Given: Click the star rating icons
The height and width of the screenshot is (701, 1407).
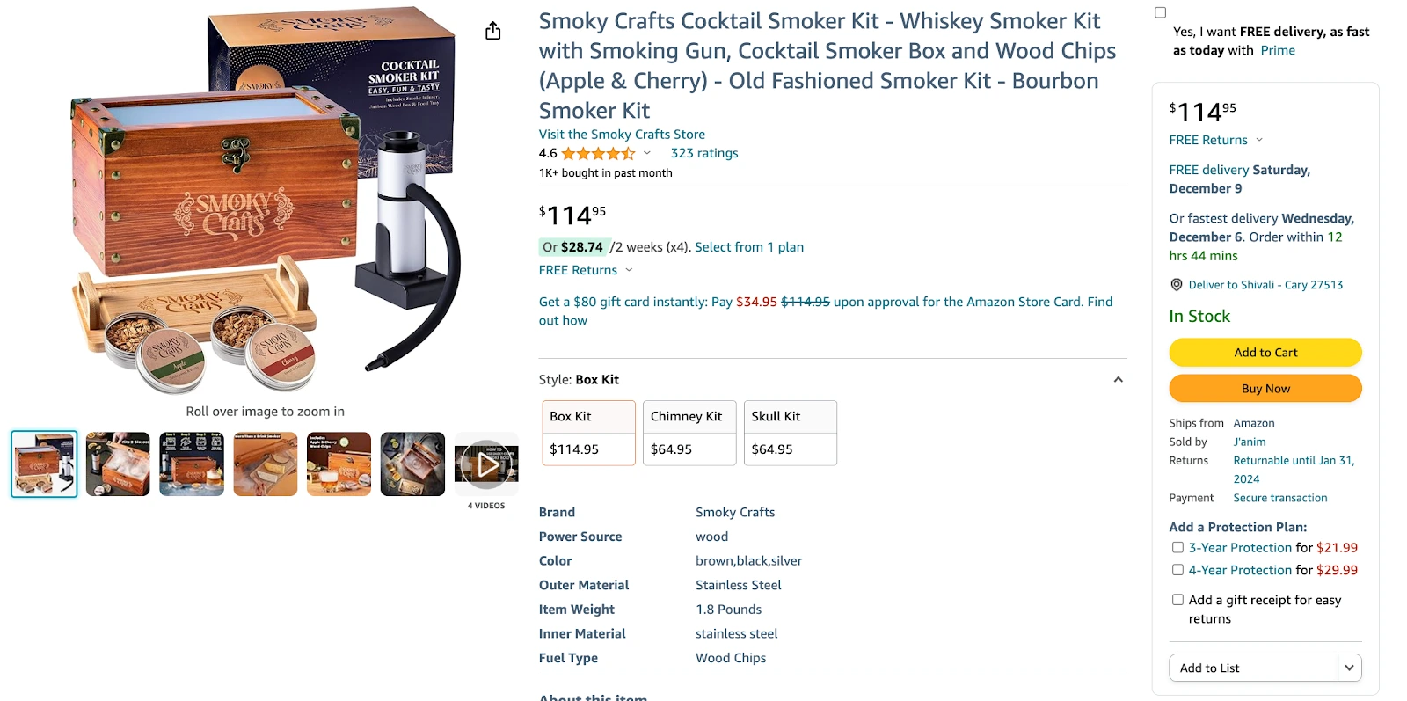Looking at the screenshot, I should [x=598, y=153].
